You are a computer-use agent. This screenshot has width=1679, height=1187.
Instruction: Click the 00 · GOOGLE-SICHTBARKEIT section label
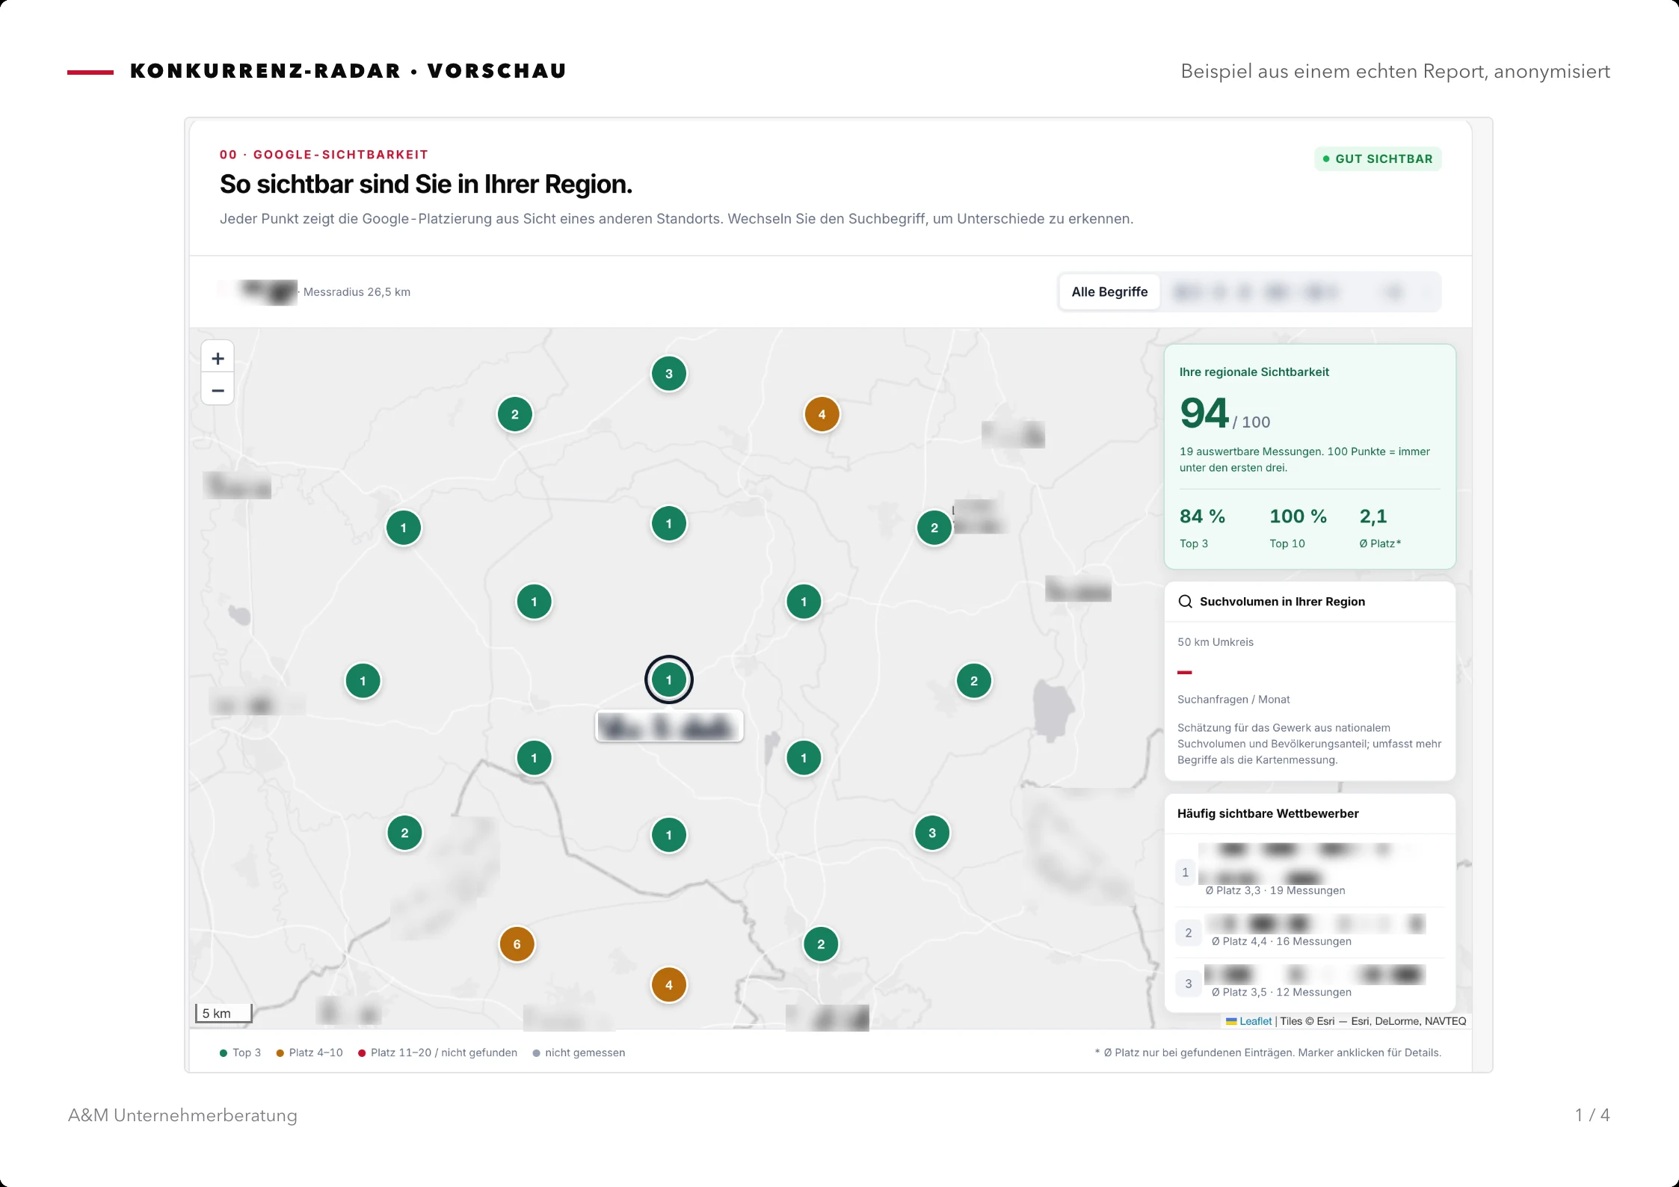click(324, 155)
